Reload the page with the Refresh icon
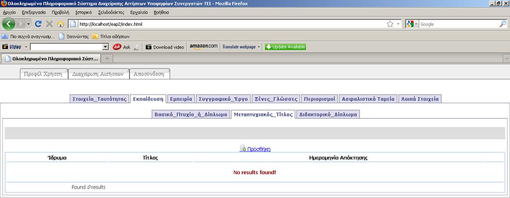 click(38, 24)
